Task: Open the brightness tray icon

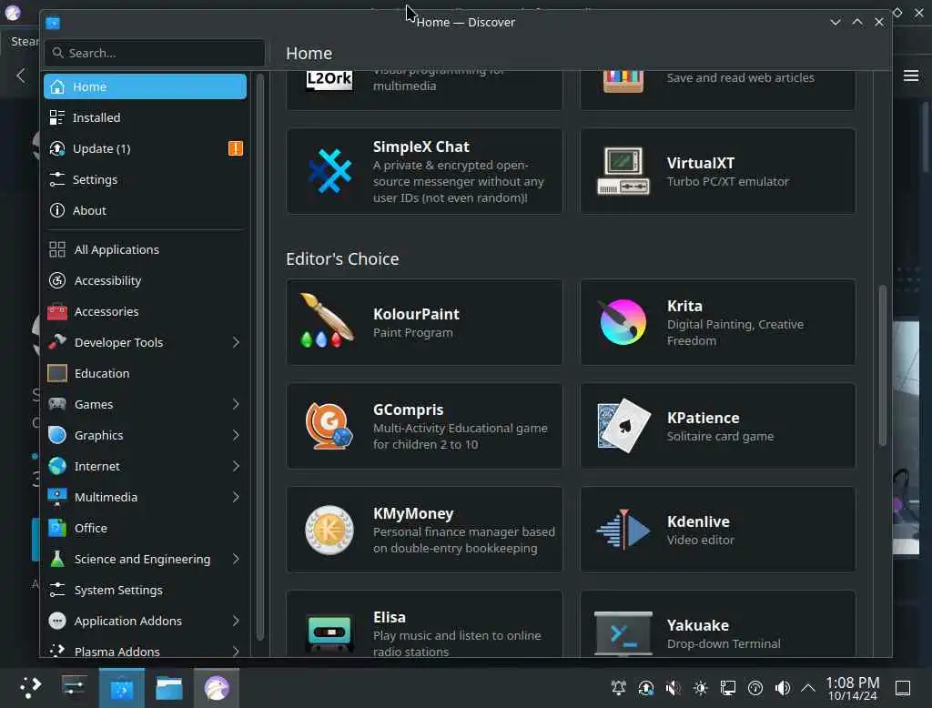Action: coord(700,688)
